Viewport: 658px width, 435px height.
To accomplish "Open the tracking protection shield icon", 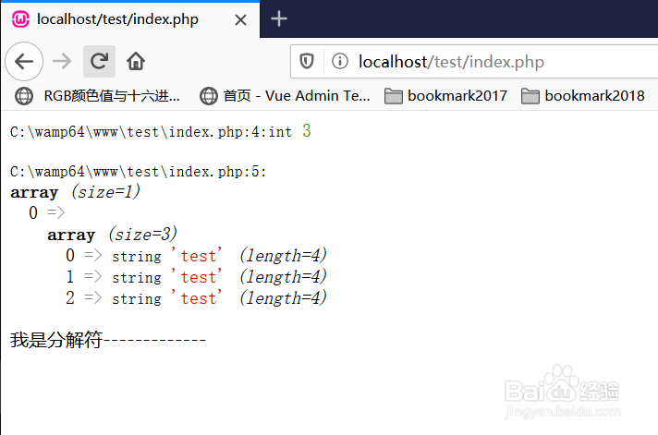I will coord(306,62).
